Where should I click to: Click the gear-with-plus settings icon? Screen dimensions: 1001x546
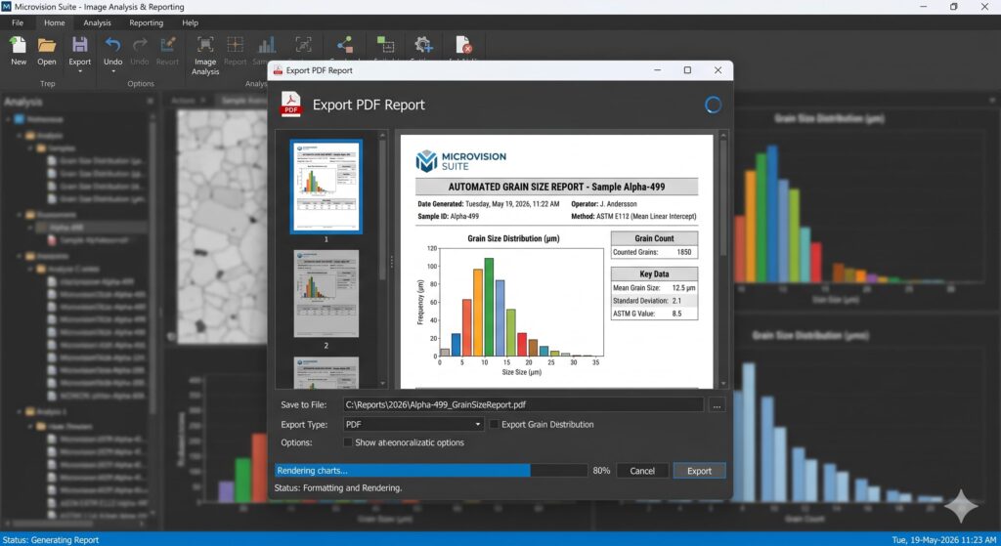coord(422,45)
